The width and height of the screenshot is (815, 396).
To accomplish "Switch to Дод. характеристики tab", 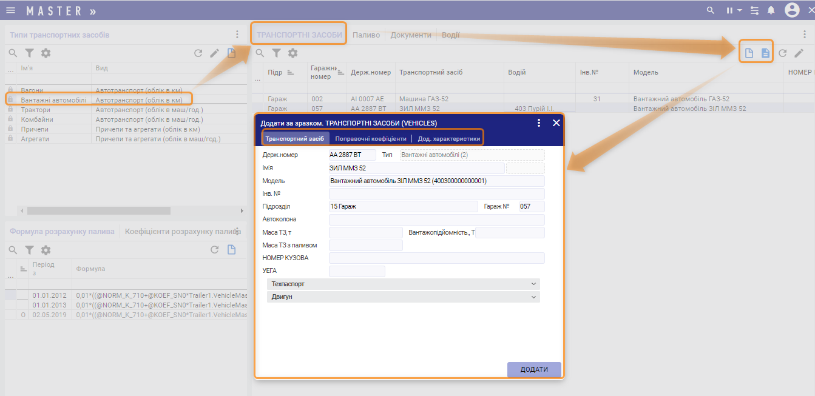I will click(x=448, y=139).
